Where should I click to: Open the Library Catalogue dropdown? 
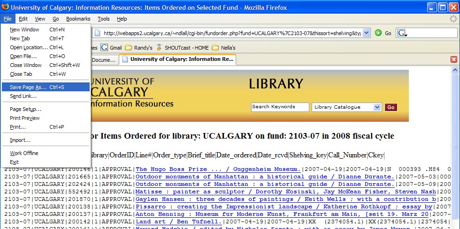(346, 107)
